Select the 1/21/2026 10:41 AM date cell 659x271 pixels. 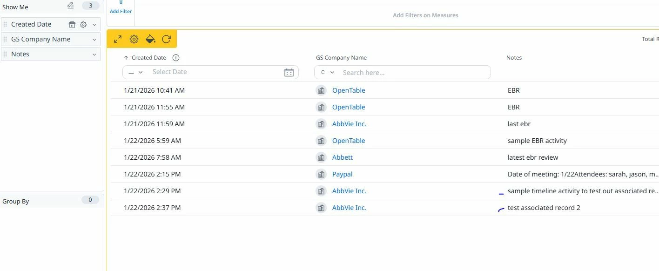[x=154, y=90]
